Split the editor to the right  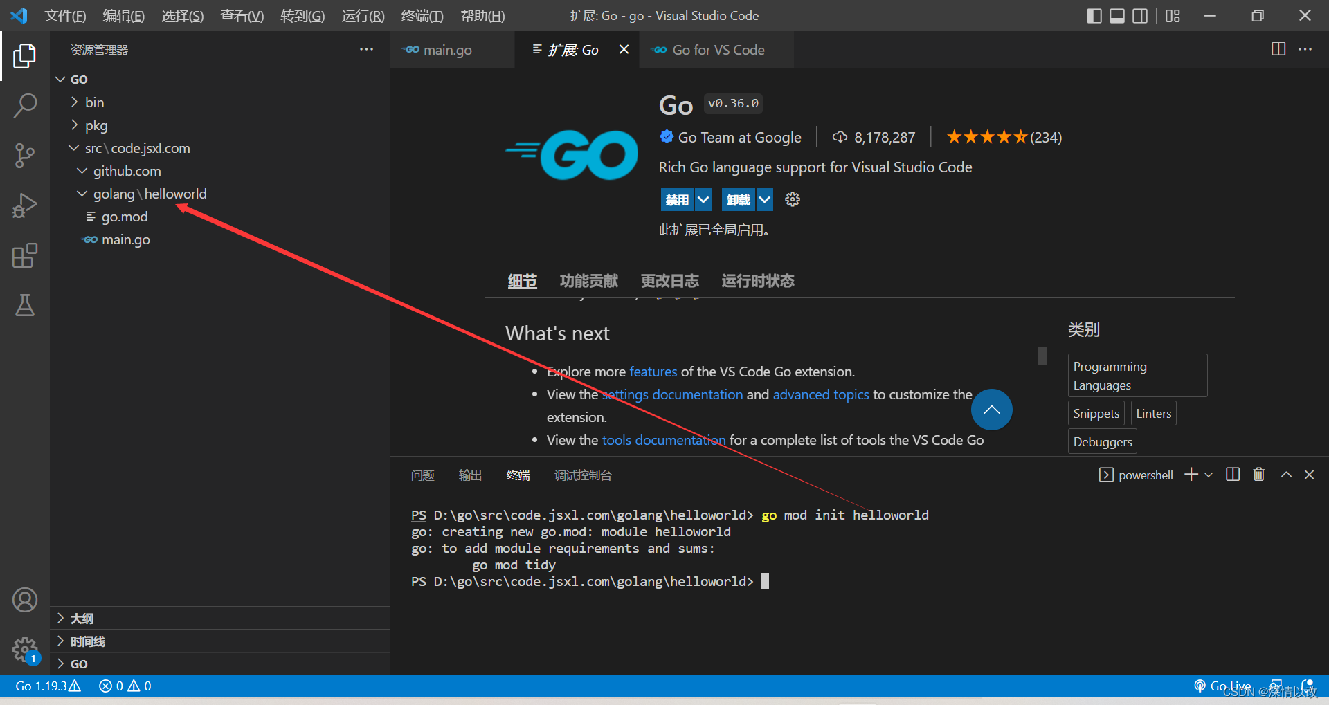pos(1278,49)
